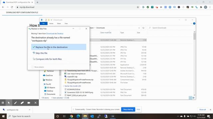Open the Share ribbon tab in Explorer
Screen dimensions: 213x119
coord(59,23)
